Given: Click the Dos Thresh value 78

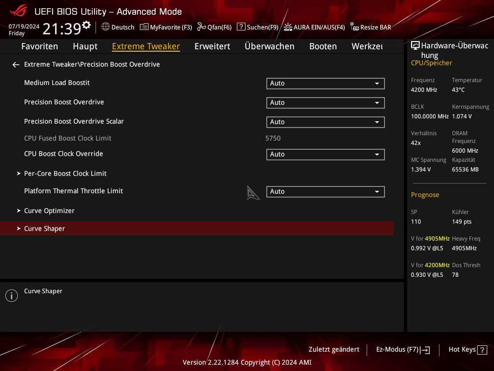Looking at the screenshot, I should click(455, 275).
